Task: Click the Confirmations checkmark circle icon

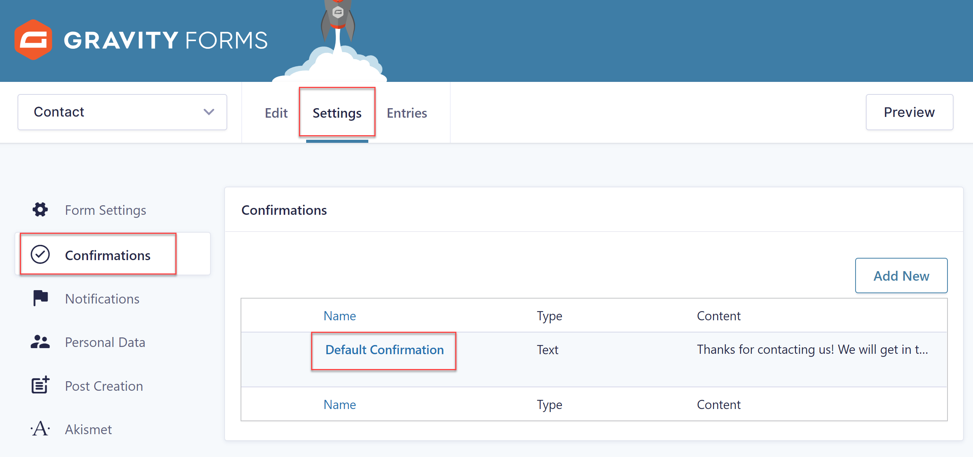Action: [40, 254]
